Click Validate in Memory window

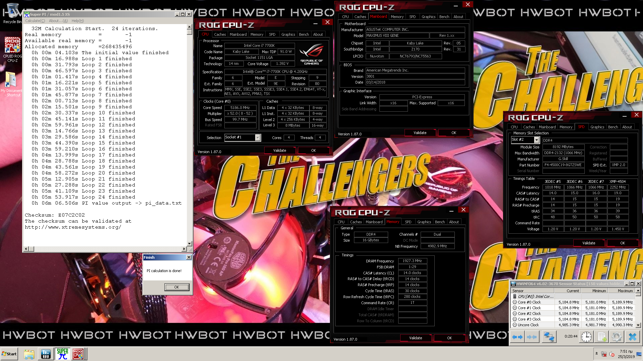click(x=416, y=338)
